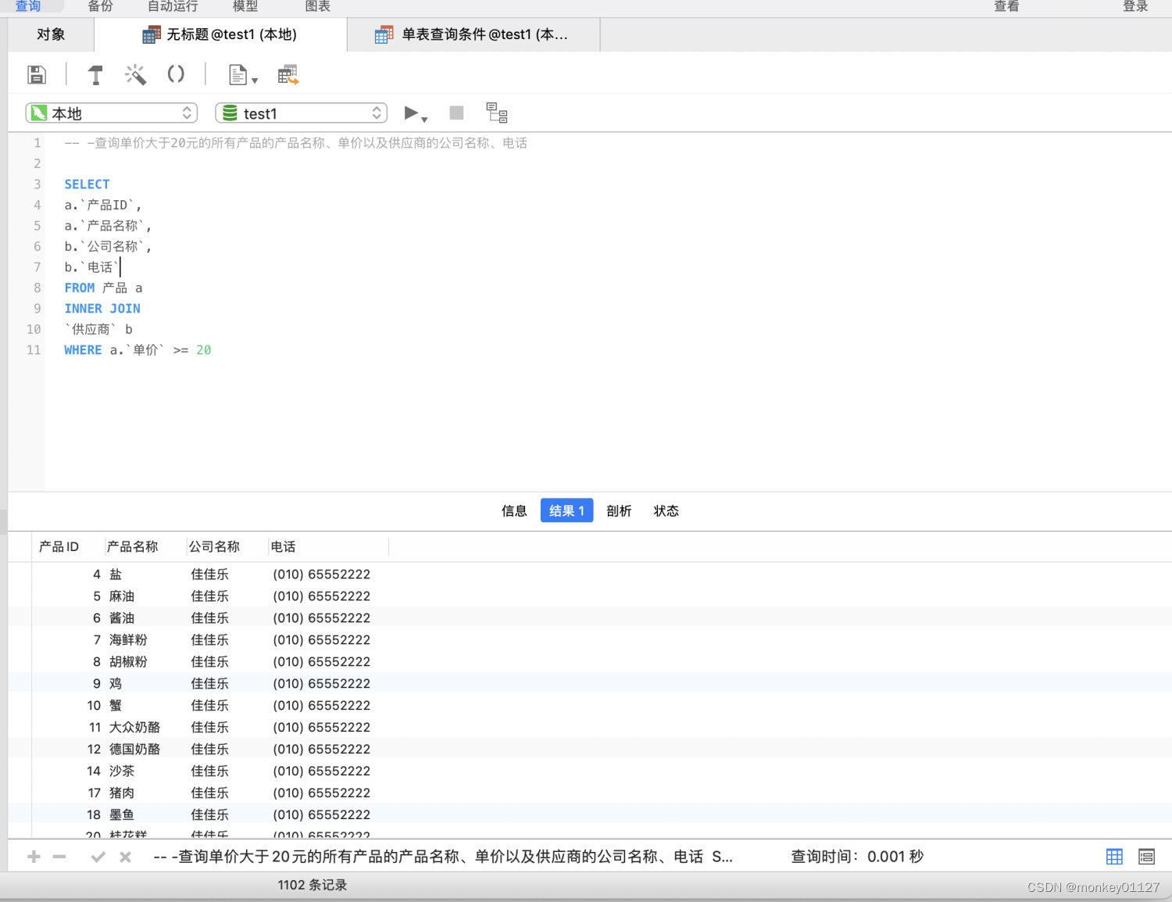
Task: Click the 查询时间 0.001 秒 status text
Action: [x=857, y=857]
